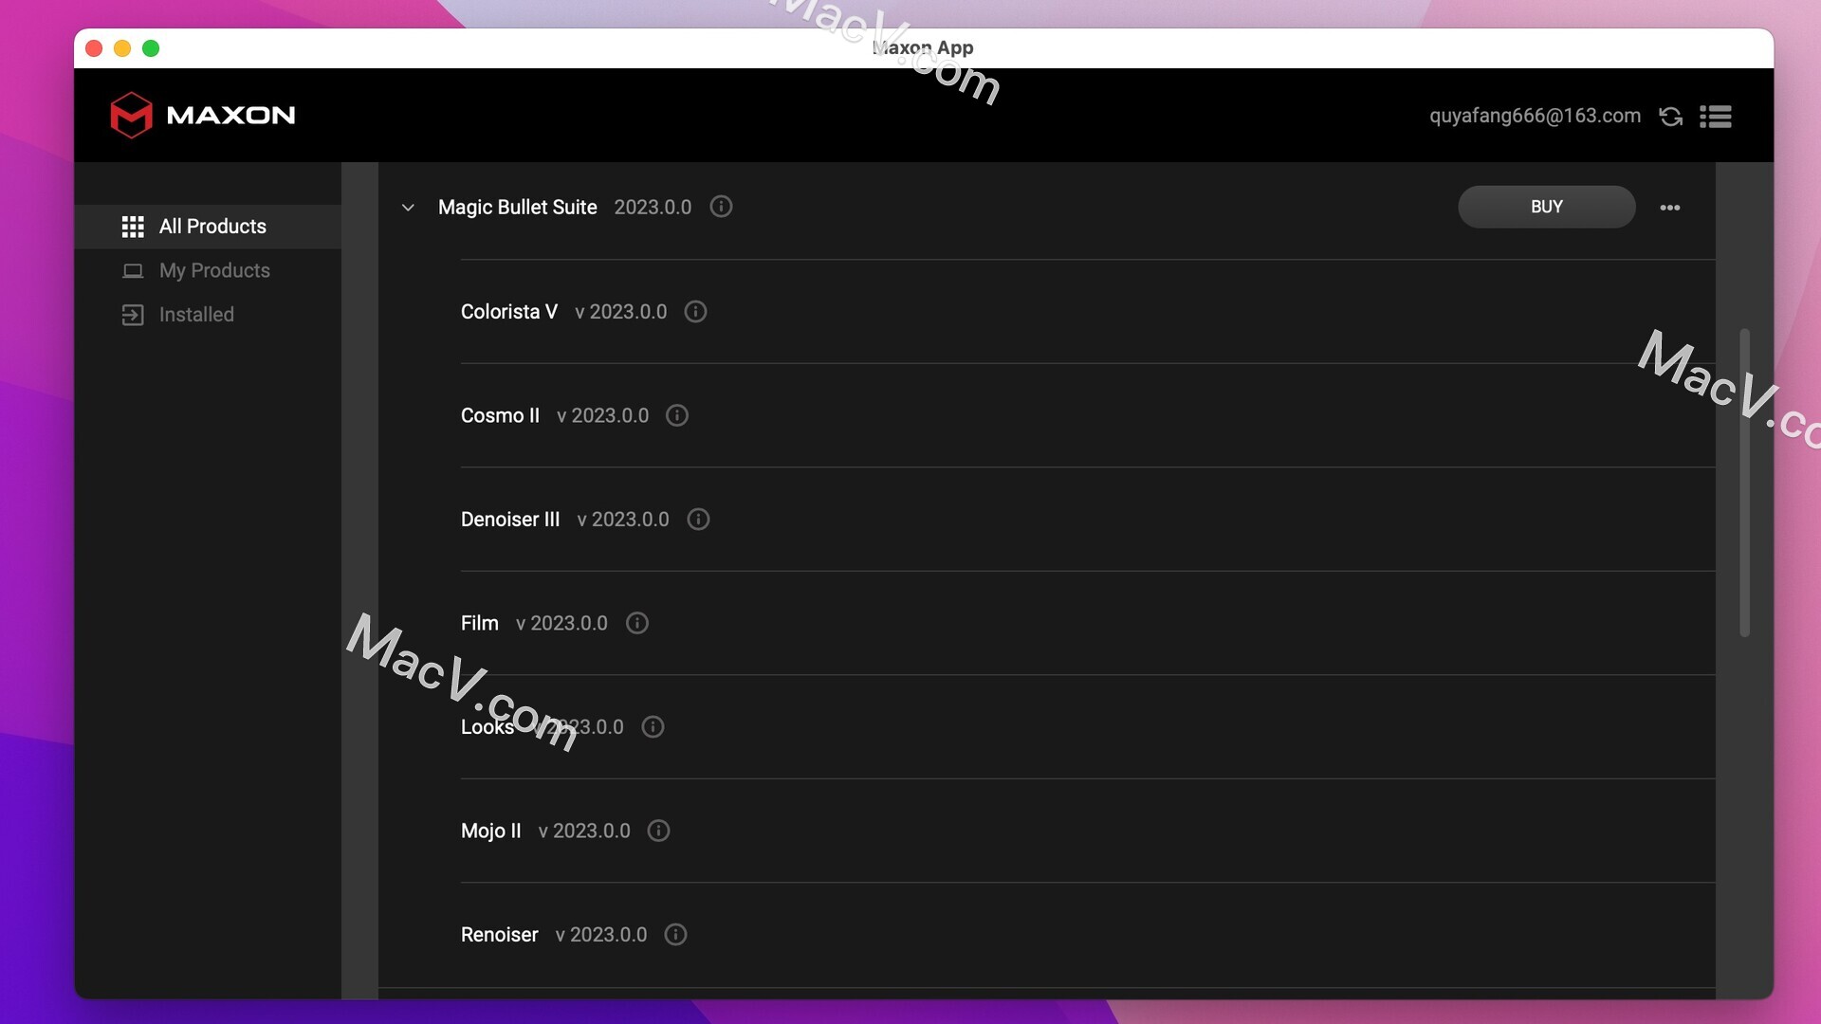Viewport: 1821px width, 1024px height.
Task: Click the vertical scrollbar thumb
Action: coord(1743,484)
